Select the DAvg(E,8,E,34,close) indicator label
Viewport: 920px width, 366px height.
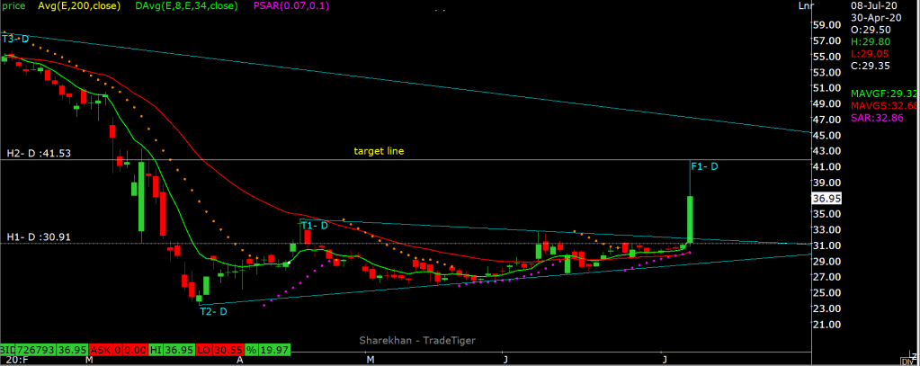[x=185, y=5]
